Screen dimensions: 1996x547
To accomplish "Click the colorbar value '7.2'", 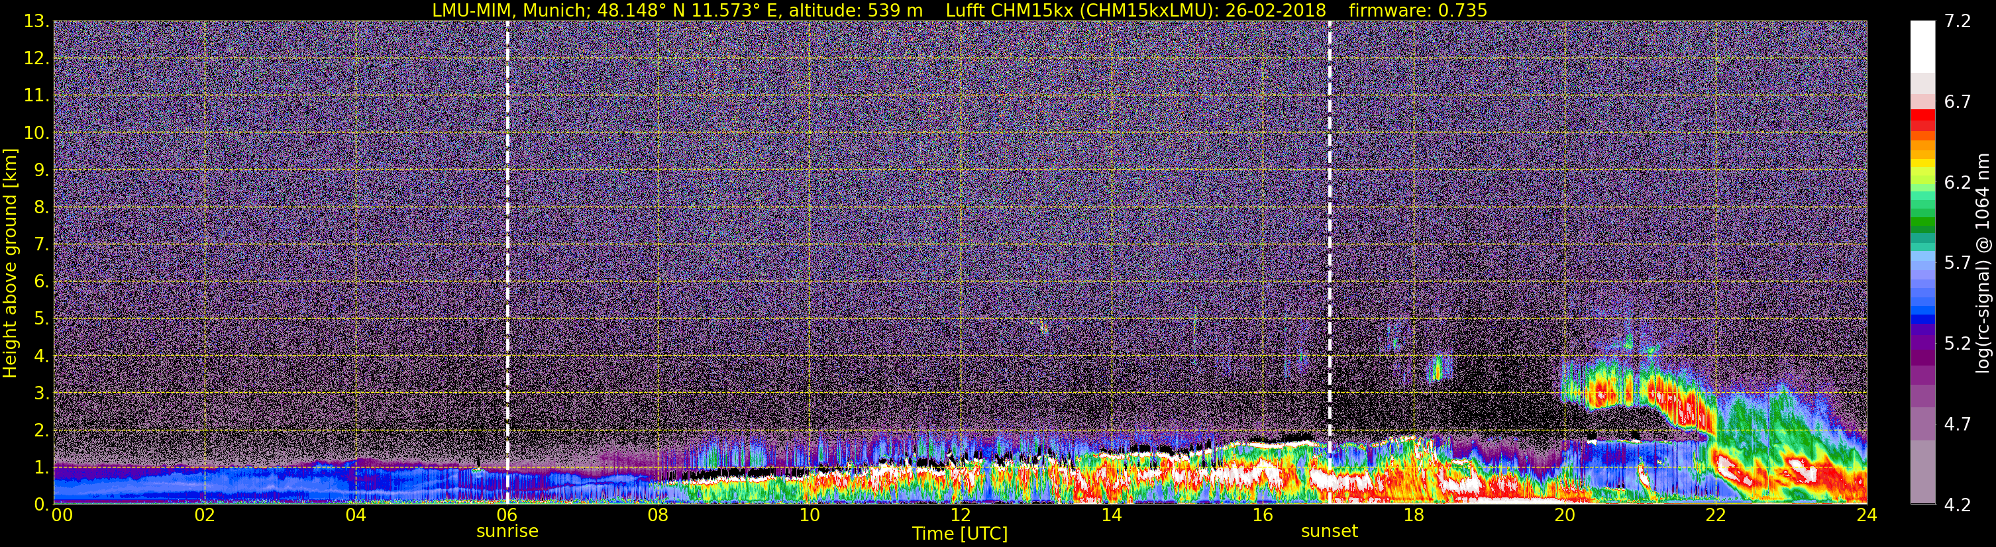I will 1958,21.
